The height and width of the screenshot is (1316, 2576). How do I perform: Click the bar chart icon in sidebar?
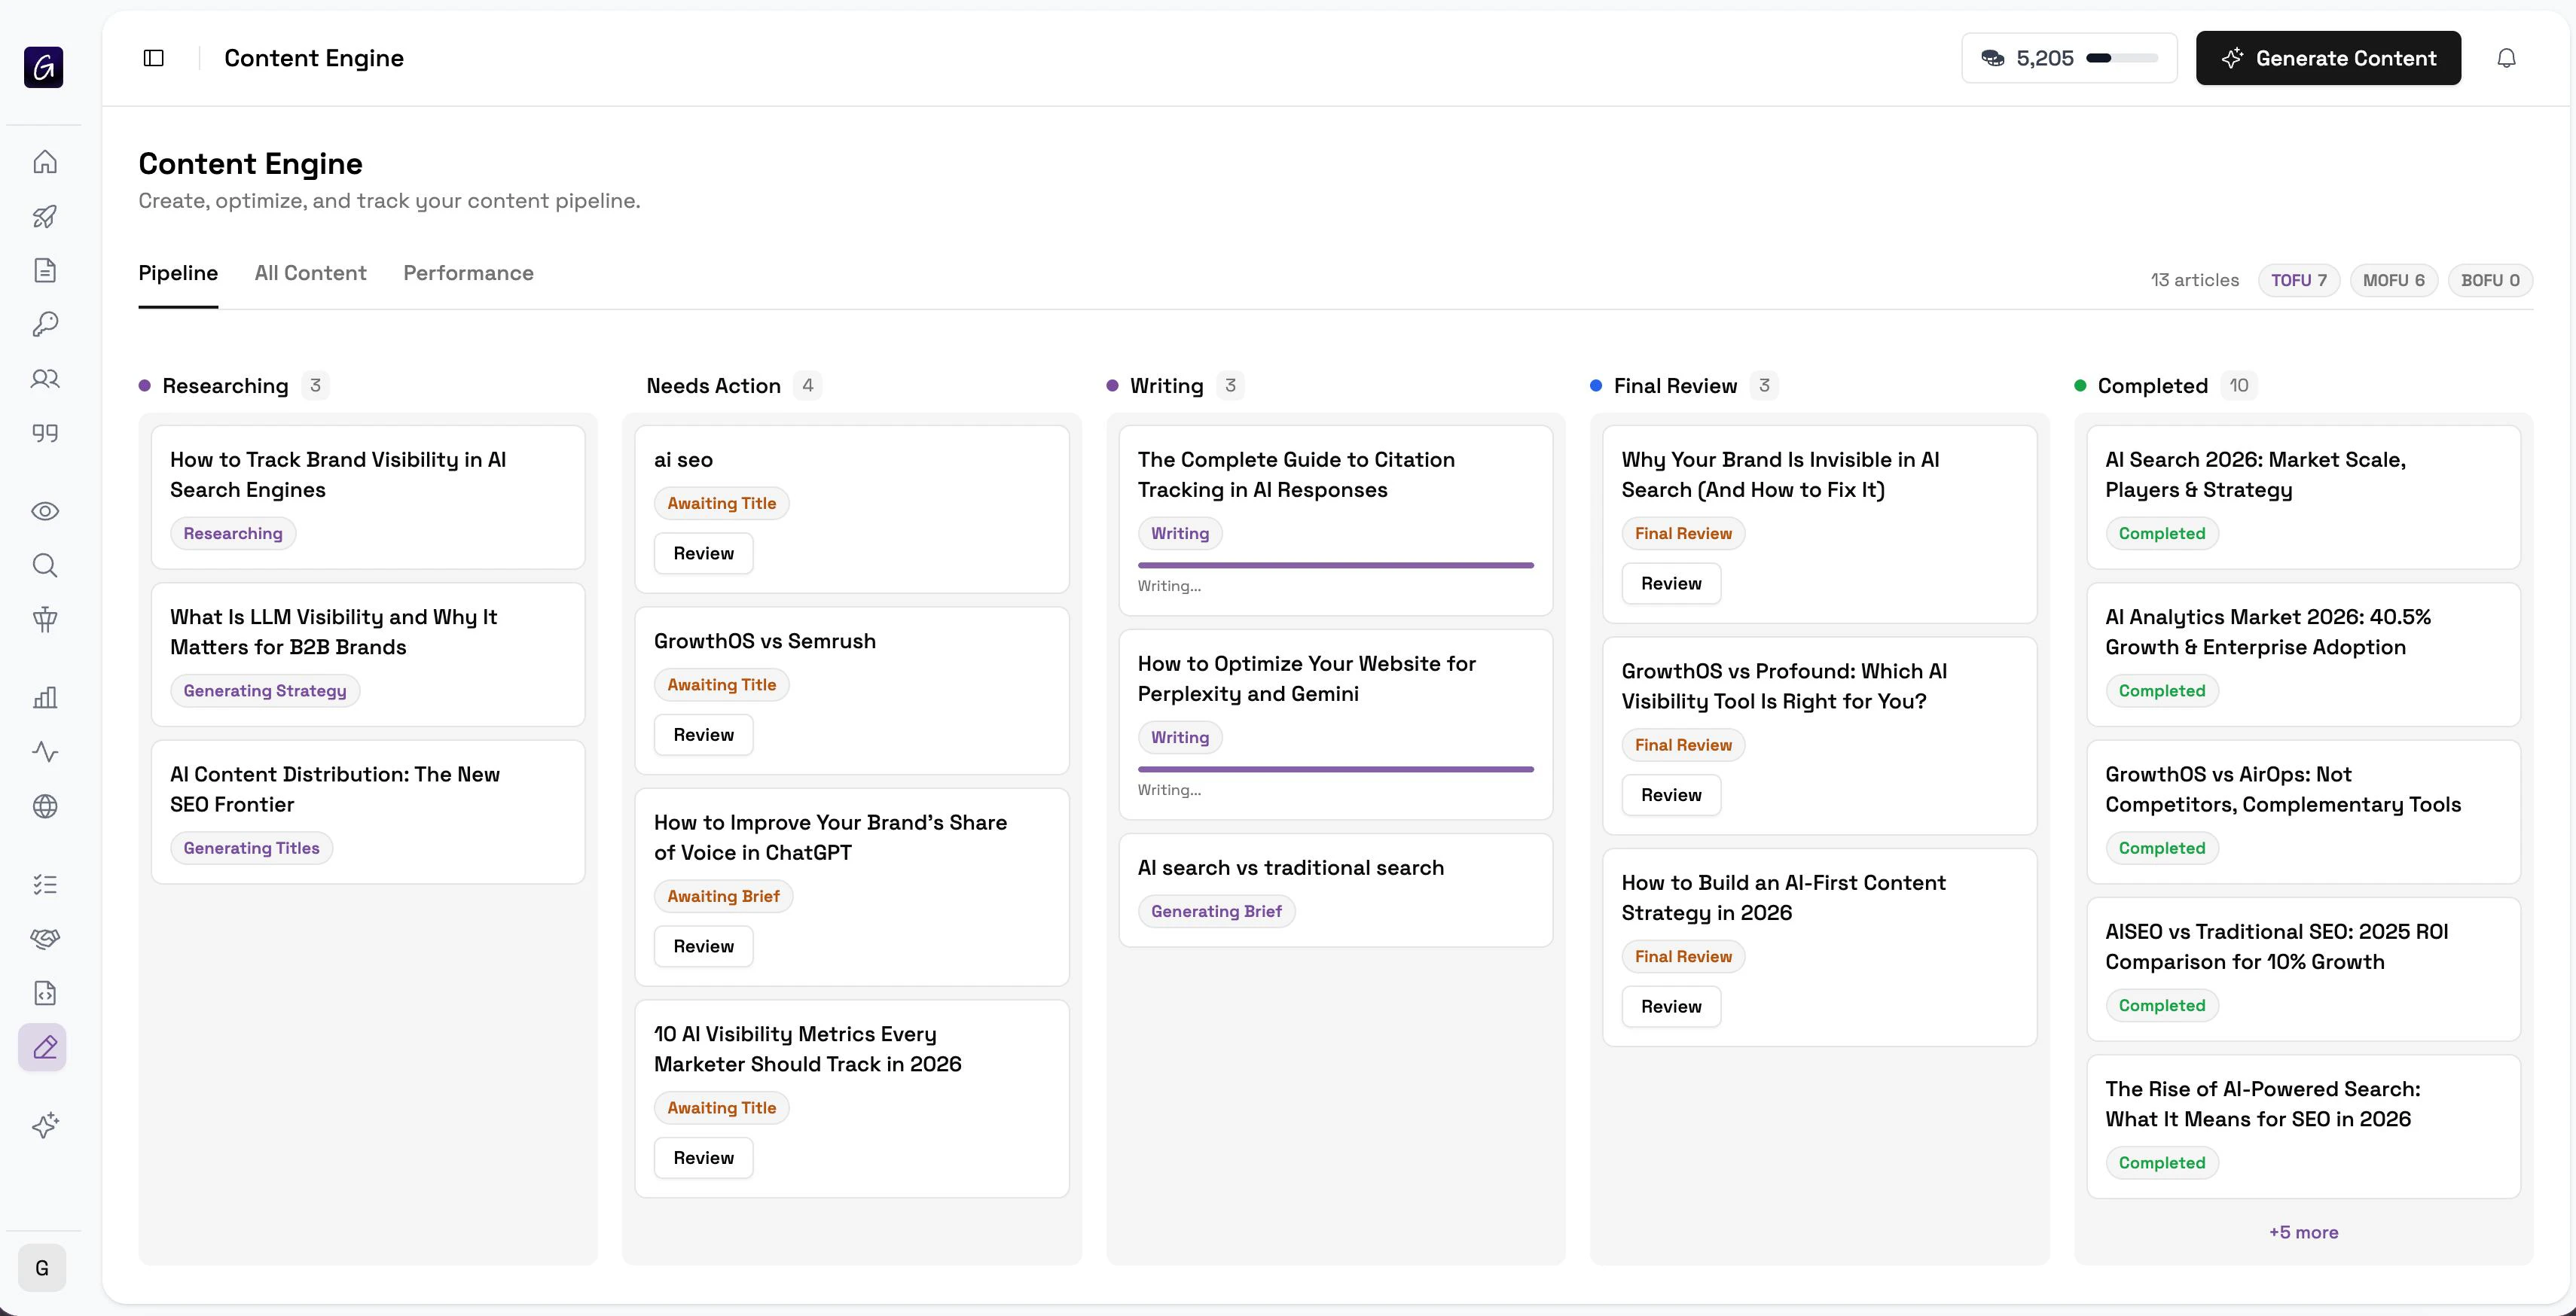tap(45, 697)
